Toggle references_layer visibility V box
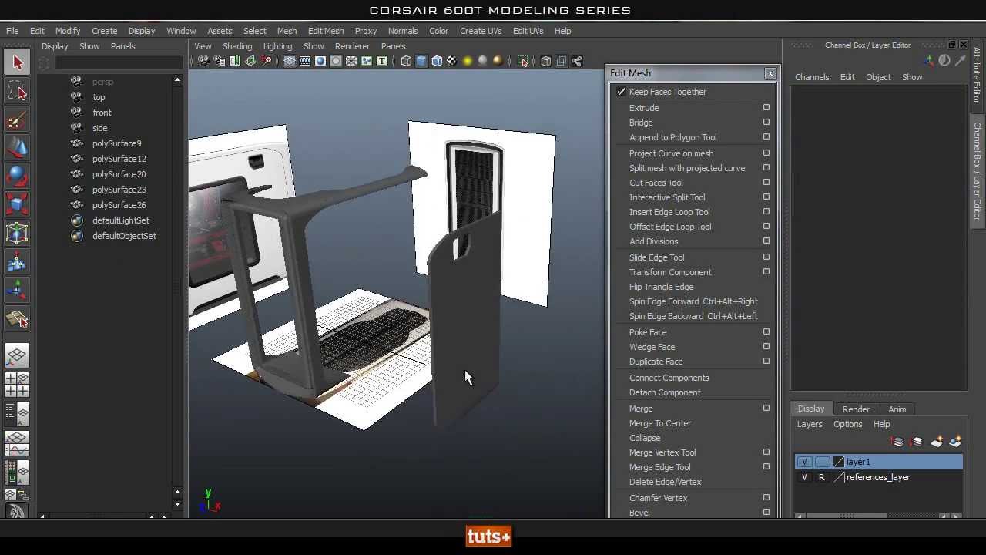The image size is (986, 555). click(x=804, y=477)
